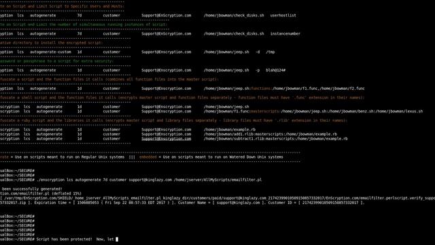
Task: Click the 'userhostlist' argument text
Action: click(x=283, y=16)
